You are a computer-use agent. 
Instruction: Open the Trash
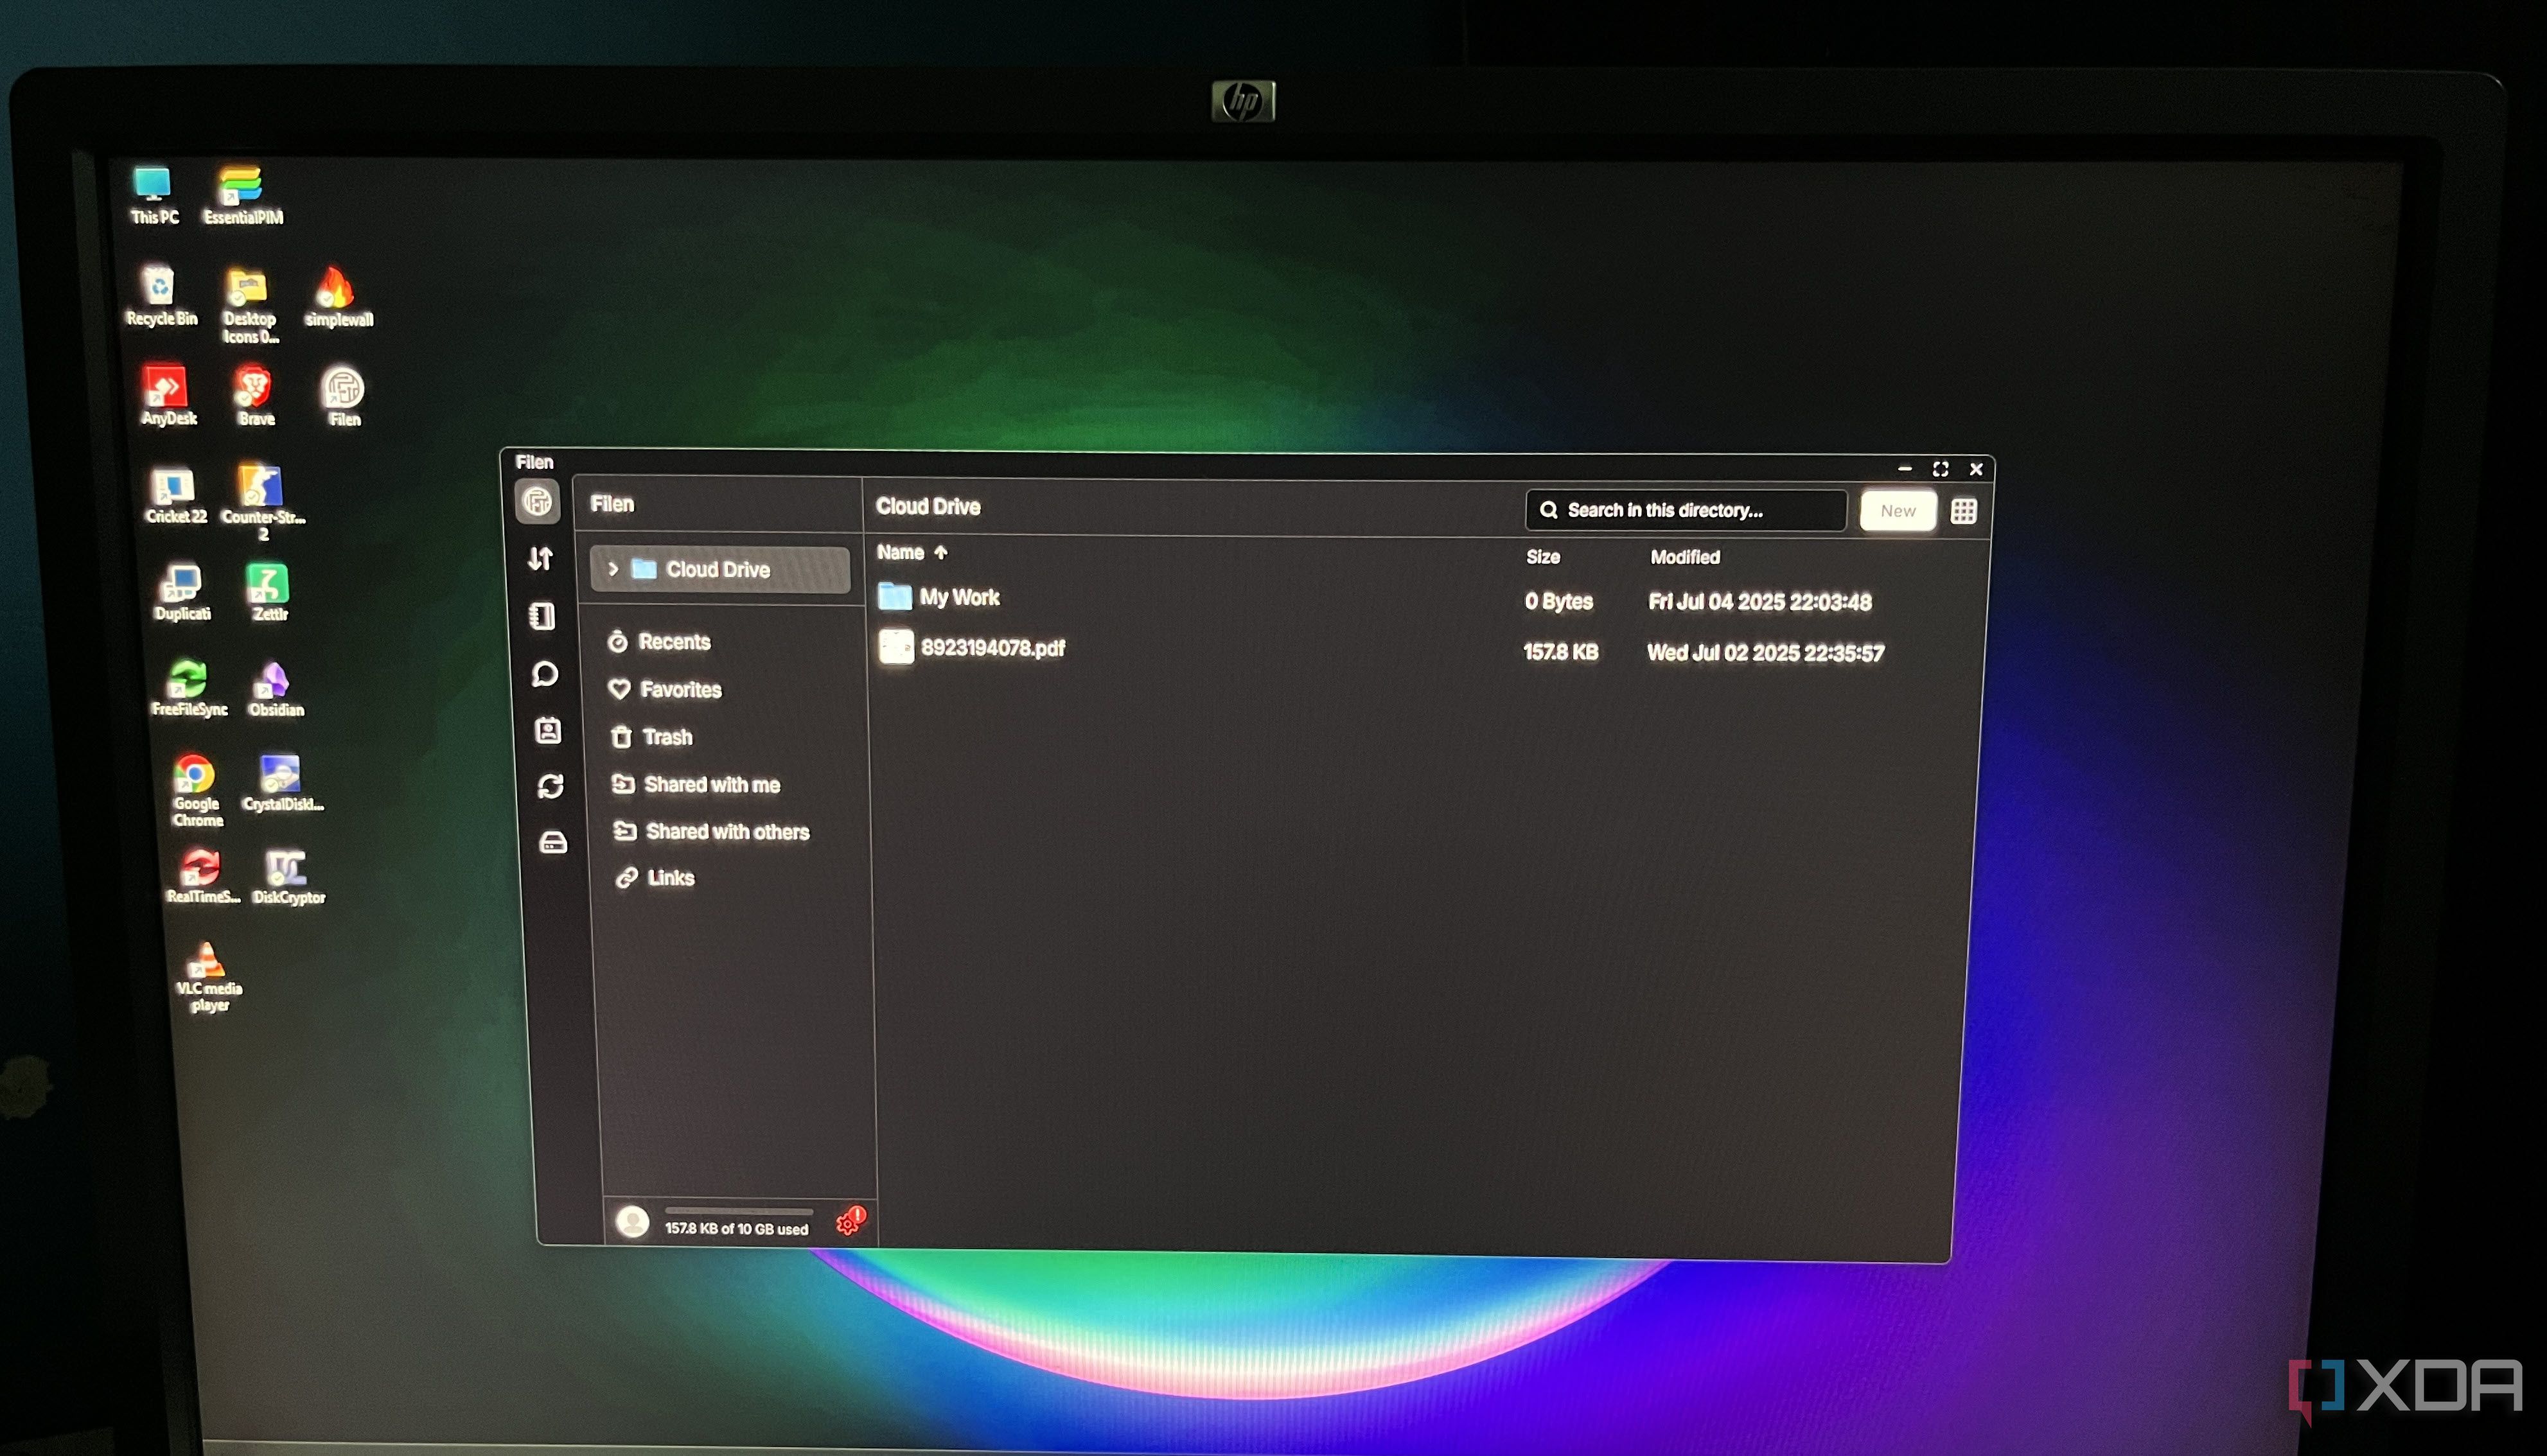tap(669, 737)
